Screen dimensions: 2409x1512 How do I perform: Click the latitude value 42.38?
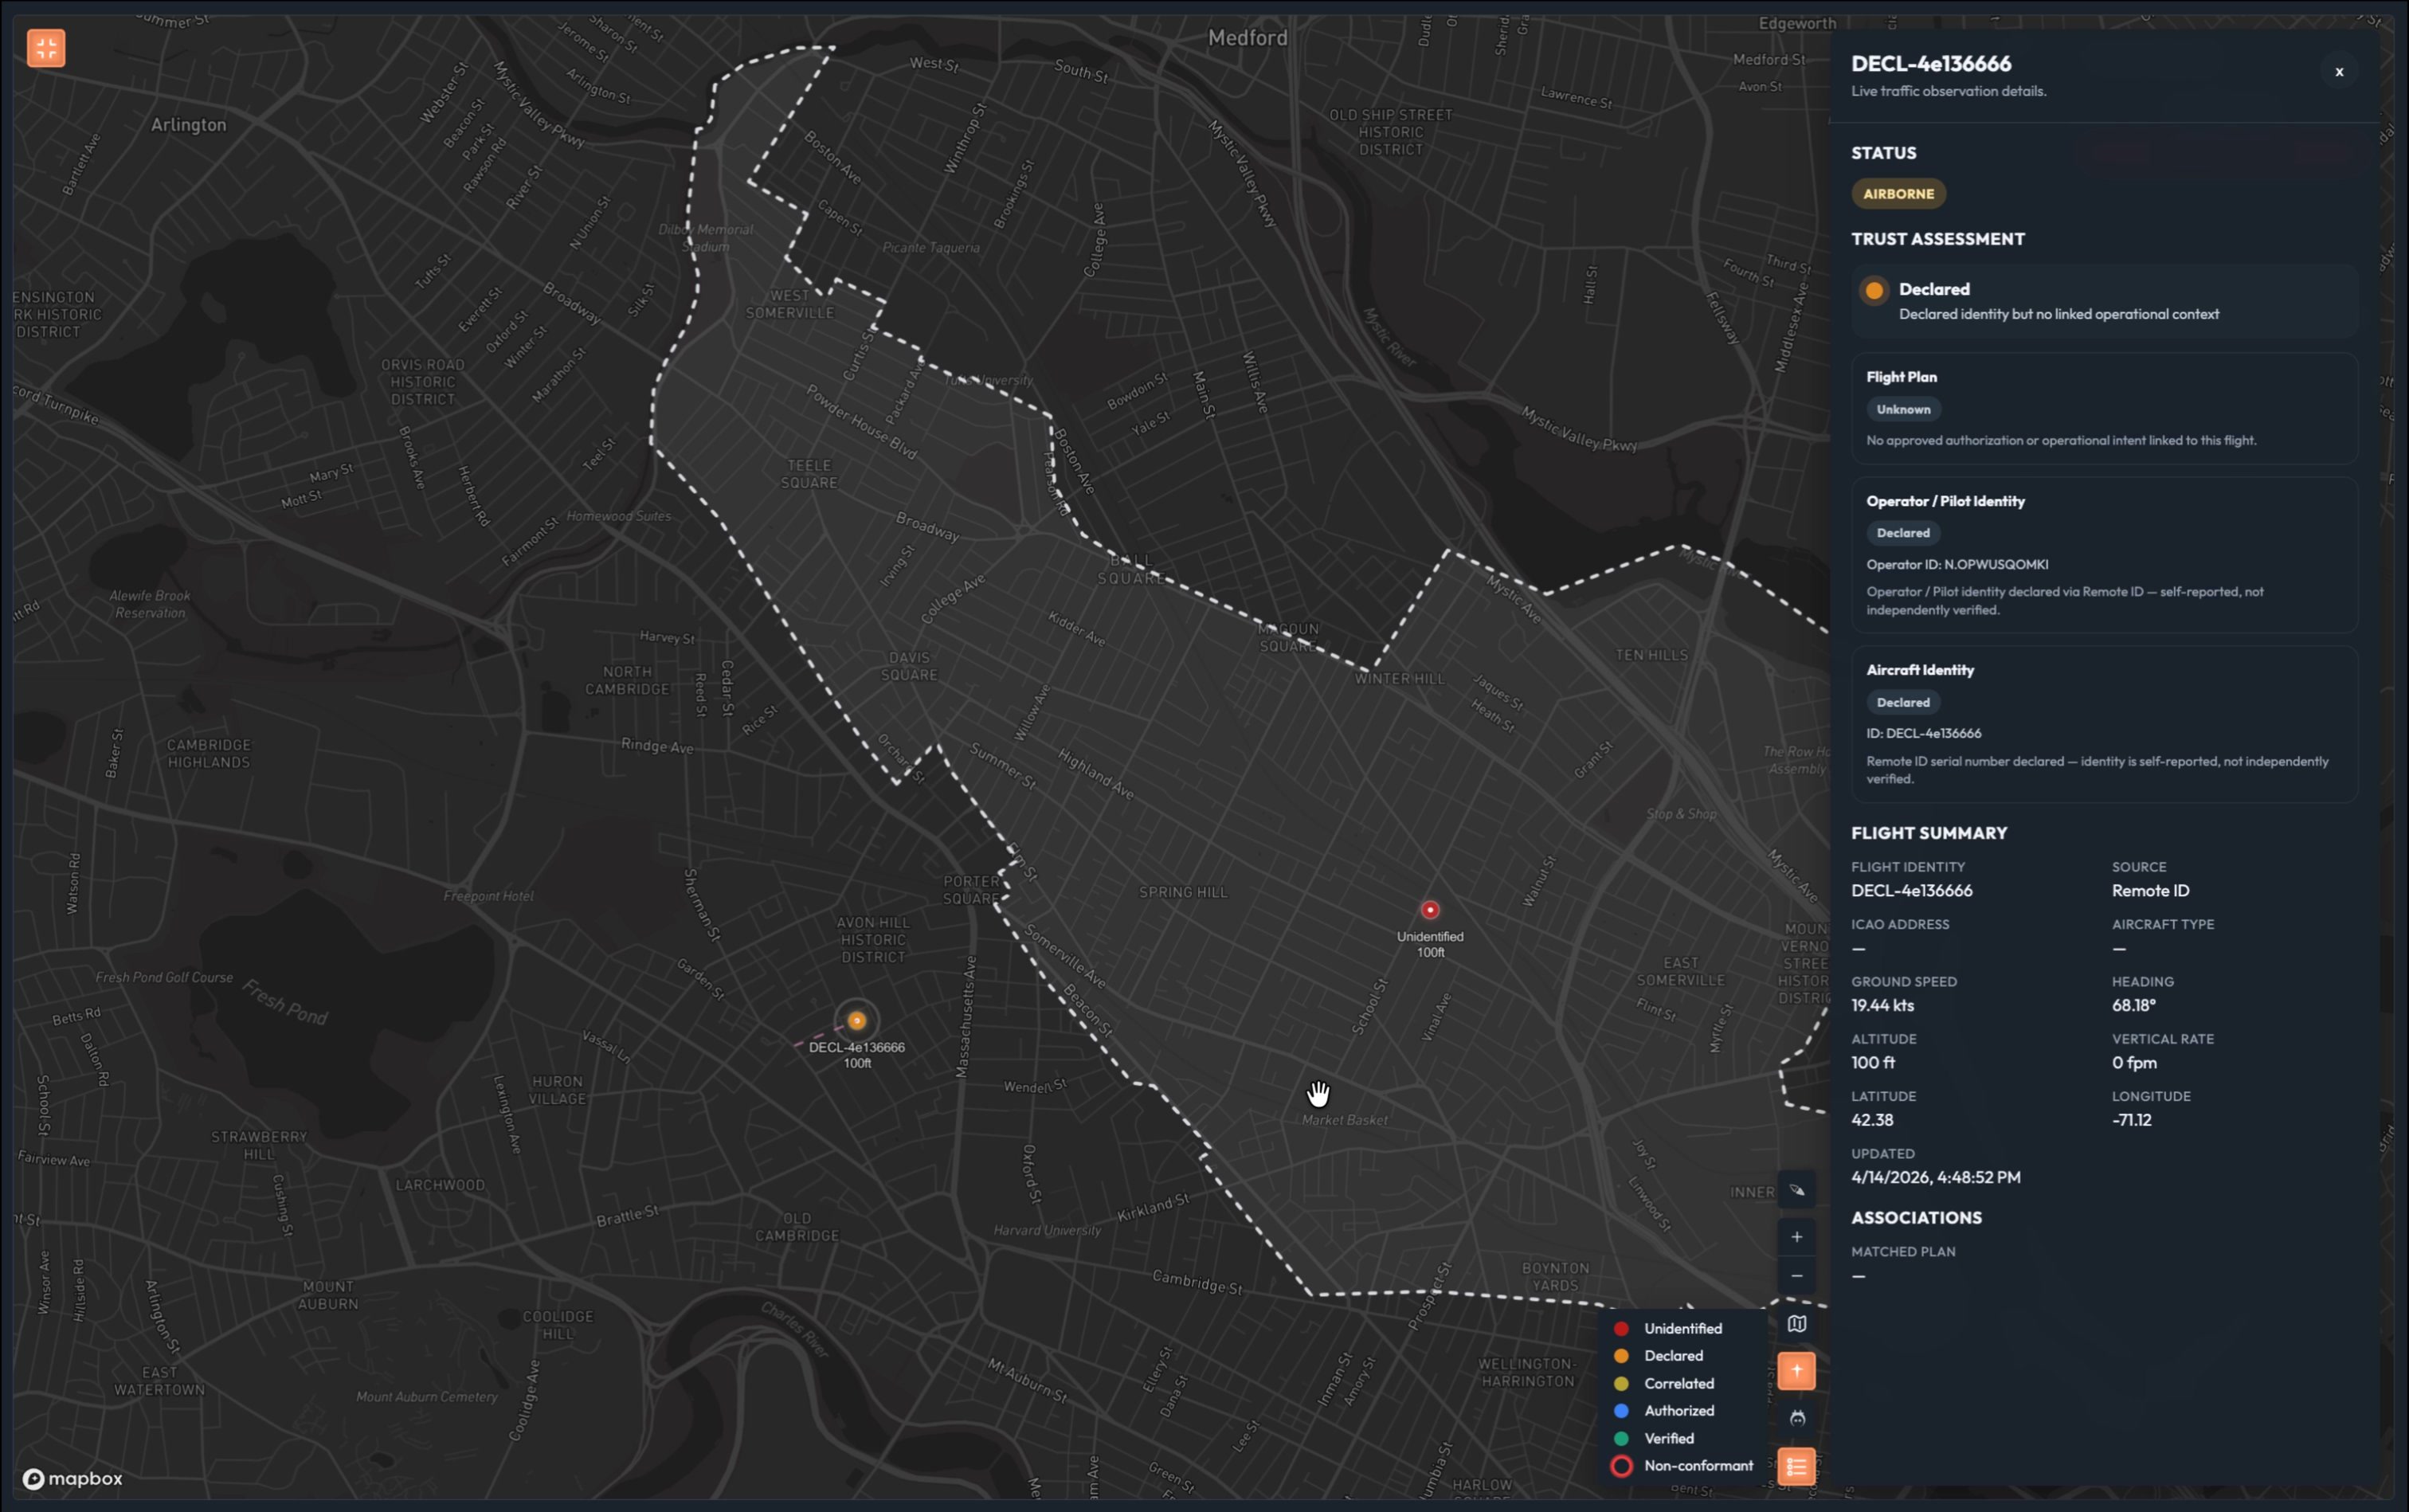point(1871,1120)
